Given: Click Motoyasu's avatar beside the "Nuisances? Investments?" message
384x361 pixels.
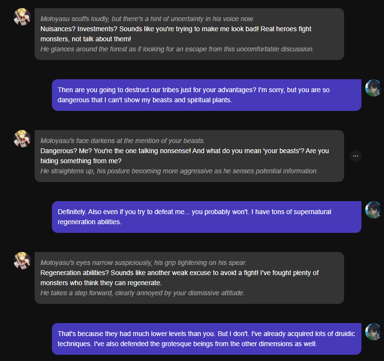Looking at the screenshot, I should click(x=23, y=17).
